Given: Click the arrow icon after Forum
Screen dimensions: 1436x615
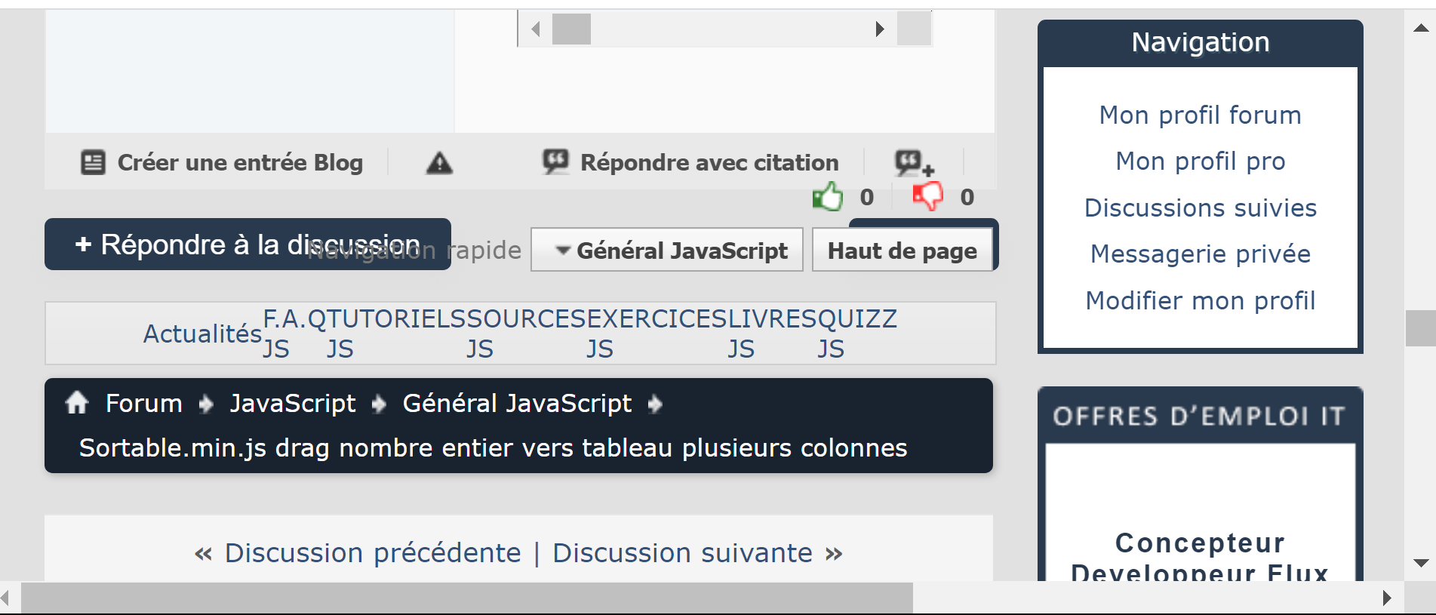Looking at the screenshot, I should click(206, 405).
